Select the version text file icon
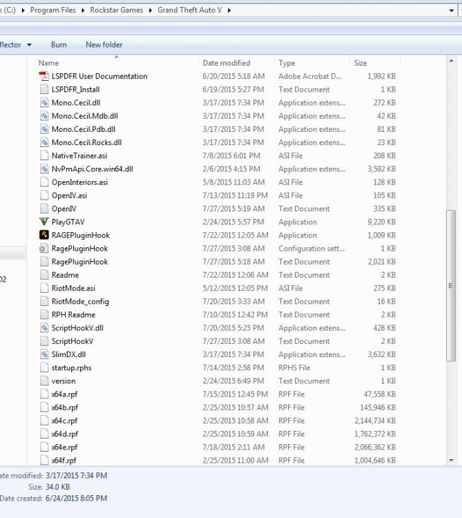This screenshot has width=462, height=518. tap(44, 381)
